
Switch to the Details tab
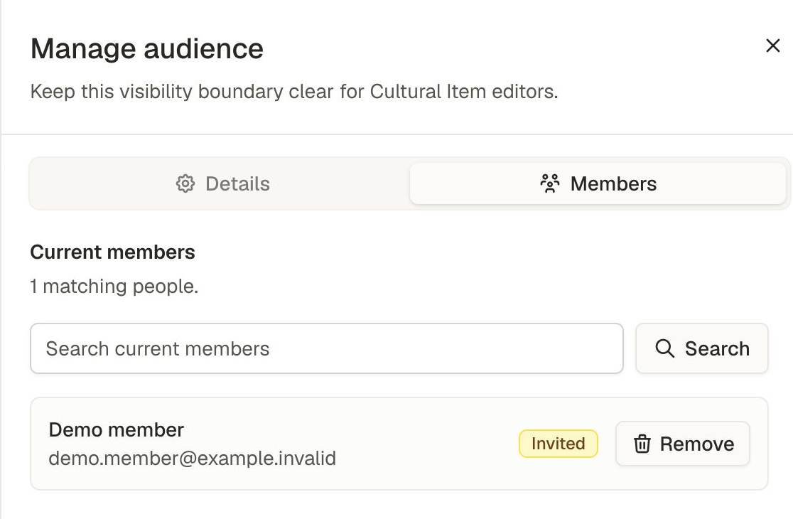pos(222,183)
